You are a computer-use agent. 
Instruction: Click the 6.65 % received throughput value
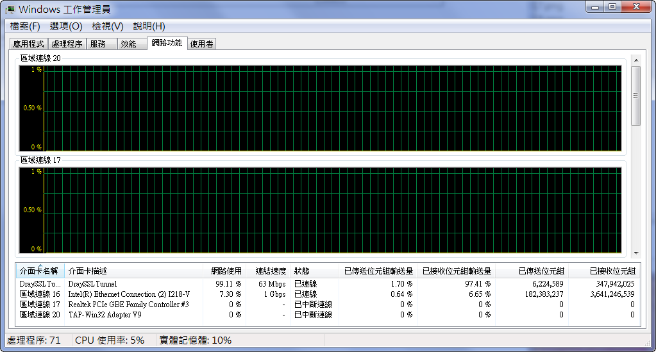tap(480, 294)
